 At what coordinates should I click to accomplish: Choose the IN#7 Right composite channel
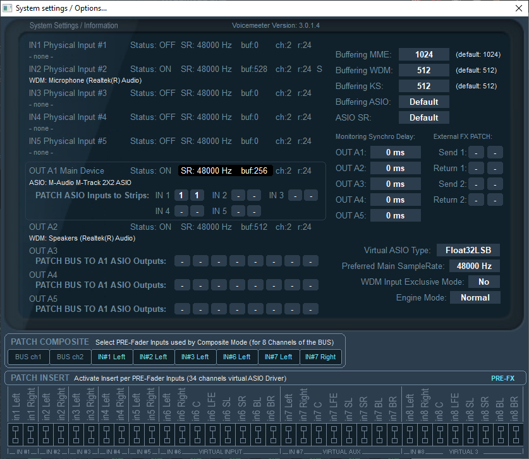point(320,357)
